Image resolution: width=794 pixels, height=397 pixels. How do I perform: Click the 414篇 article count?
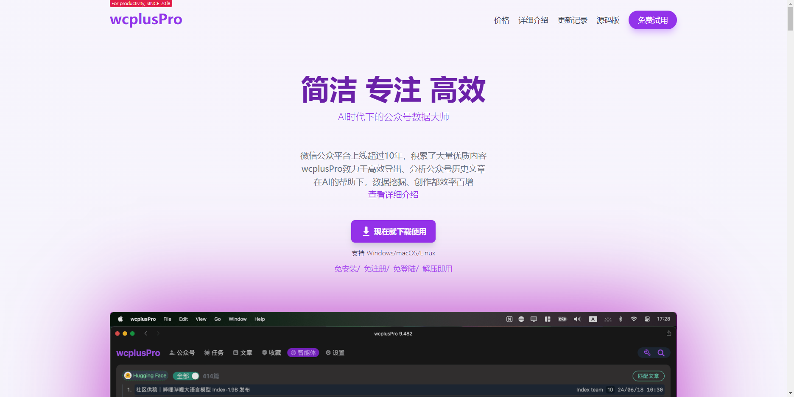(211, 376)
